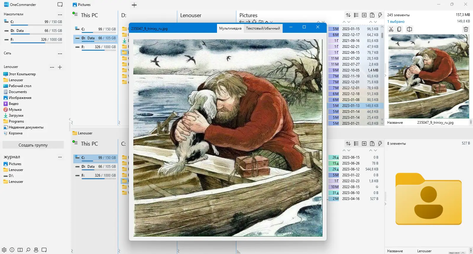Open quick actions lightning in lower pane

pyautogui.click(x=380, y=144)
